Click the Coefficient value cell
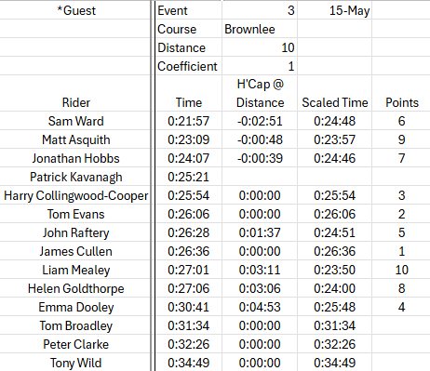Viewport: 430px width, 371px height. (x=260, y=66)
